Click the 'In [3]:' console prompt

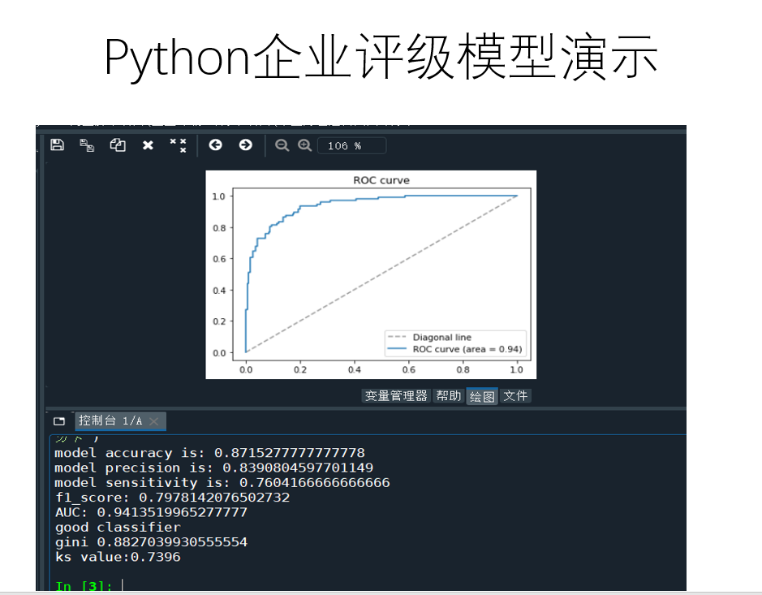click(x=84, y=585)
